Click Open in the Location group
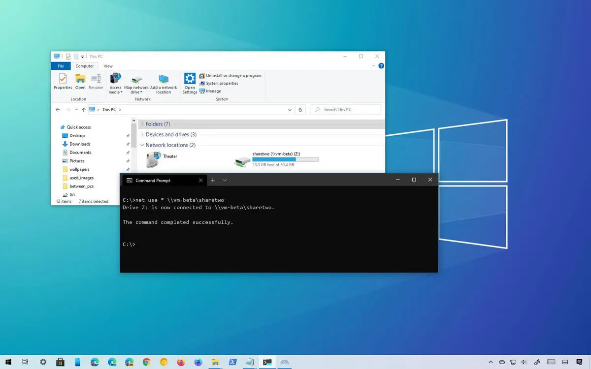 (80, 81)
